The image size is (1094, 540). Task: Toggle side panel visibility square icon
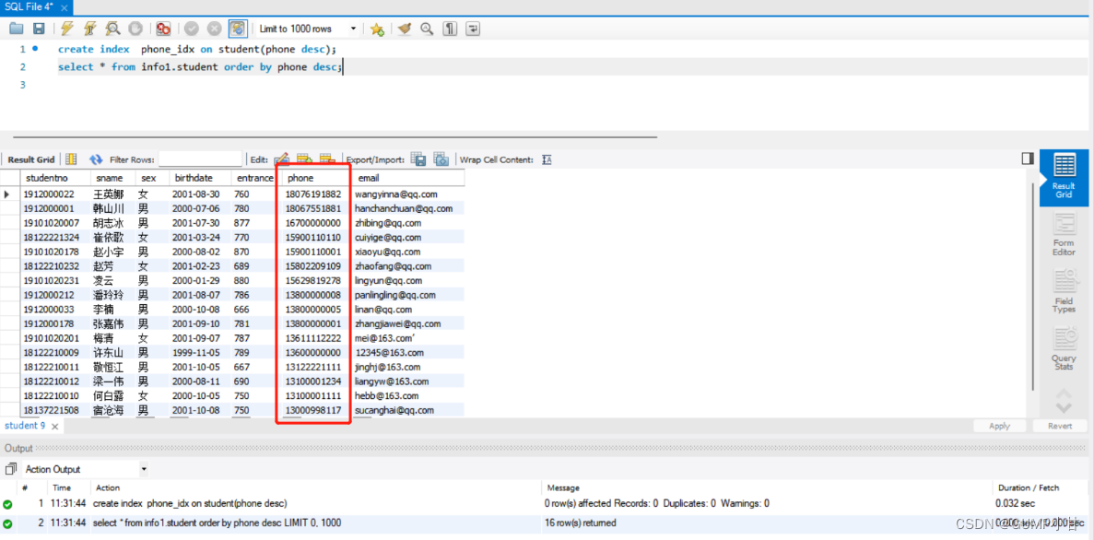(x=1027, y=158)
